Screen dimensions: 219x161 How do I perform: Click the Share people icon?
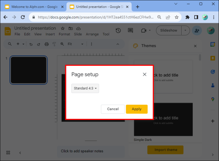[197, 30]
